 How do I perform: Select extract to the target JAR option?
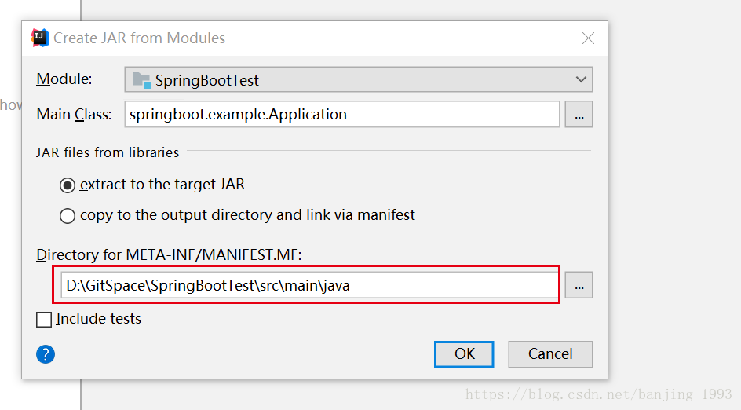click(68, 185)
